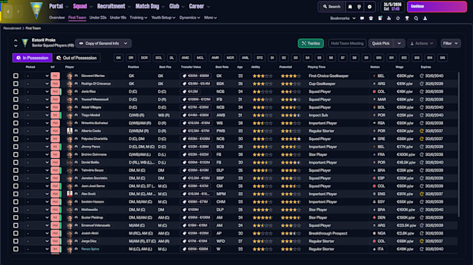Expand the Dynamics submenu
Viewport: 473px width, 265px height.
point(190,18)
